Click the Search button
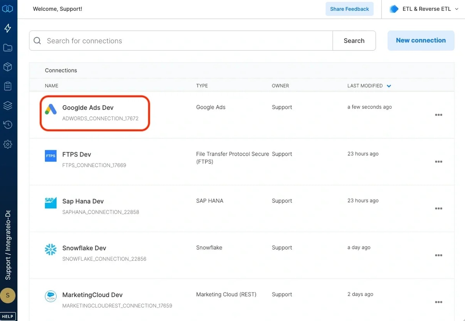The image size is (465, 321). point(353,40)
